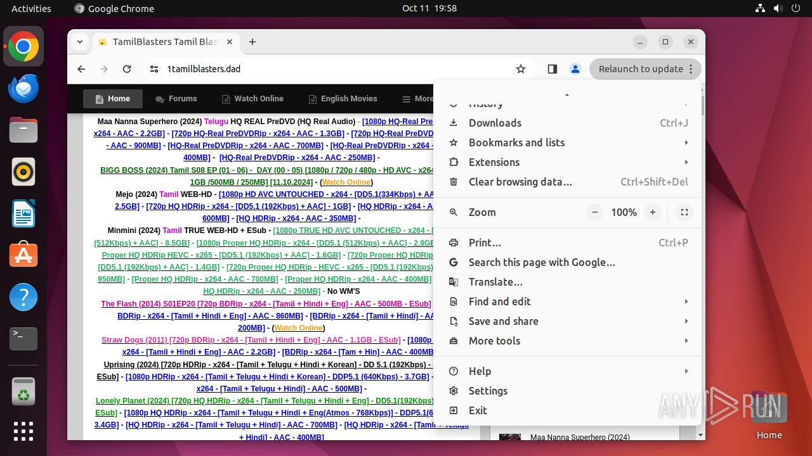Screen dimensions: 812x456
Task: Click the Translate icon in menu
Action: (x=454, y=282)
